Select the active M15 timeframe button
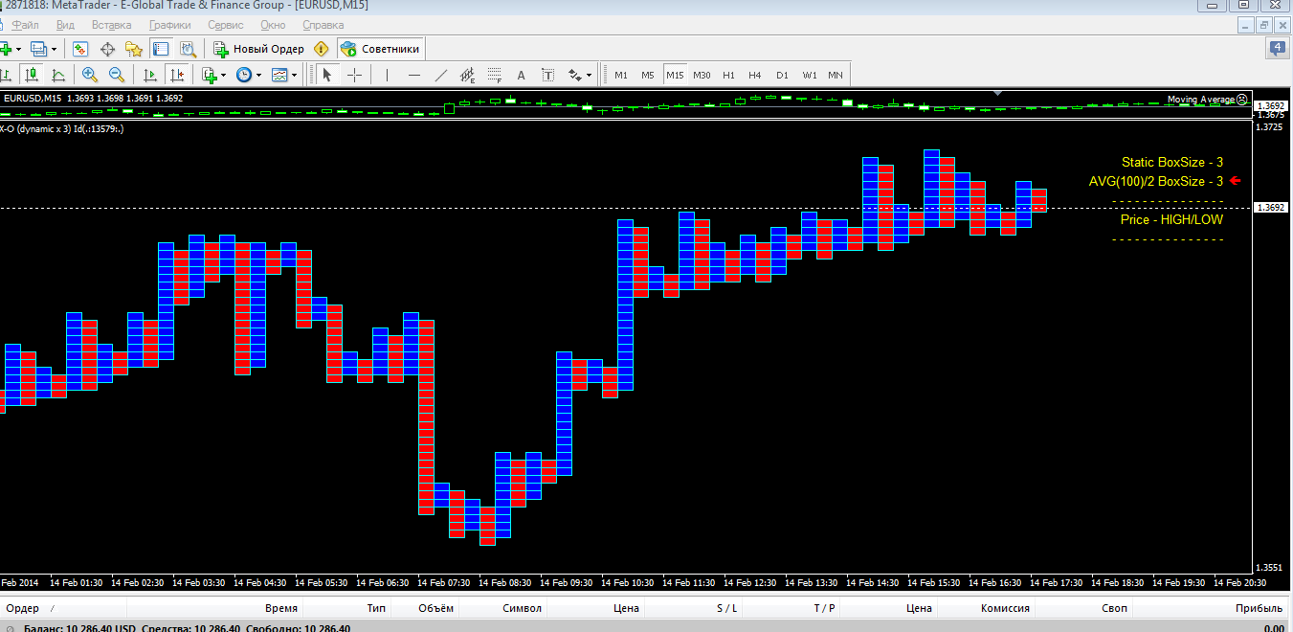Image resolution: width=1293 pixels, height=632 pixels. point(675,75)
